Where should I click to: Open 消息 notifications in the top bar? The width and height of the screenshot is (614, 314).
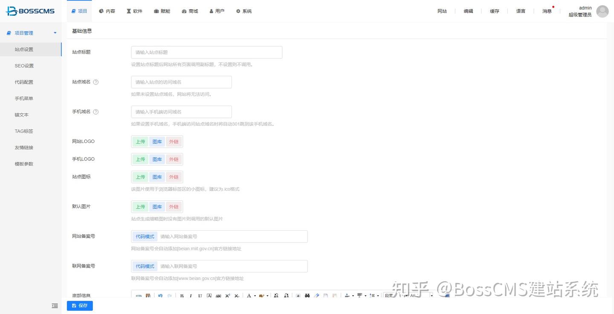[547, 11]
